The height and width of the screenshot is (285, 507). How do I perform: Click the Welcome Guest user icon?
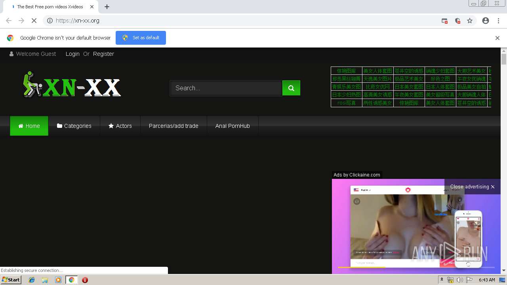11,54
